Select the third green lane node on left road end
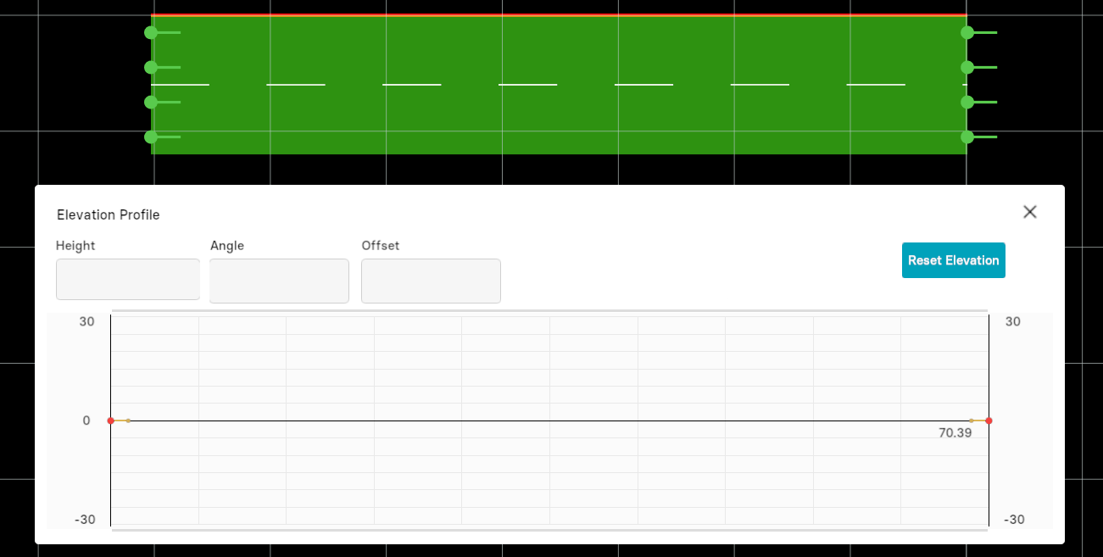 tap(151, 103)
